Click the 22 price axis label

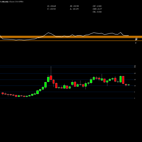tap(135, 73)
